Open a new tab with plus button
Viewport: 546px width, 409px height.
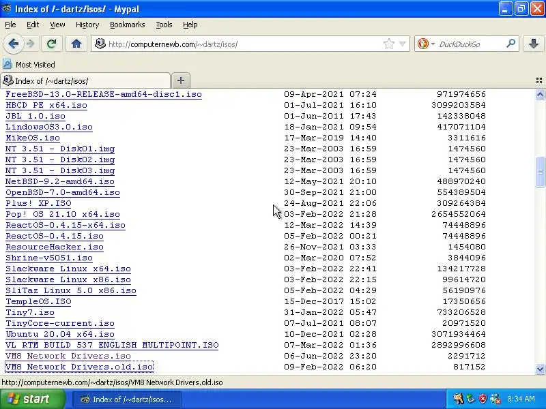(x=181, y=80)
